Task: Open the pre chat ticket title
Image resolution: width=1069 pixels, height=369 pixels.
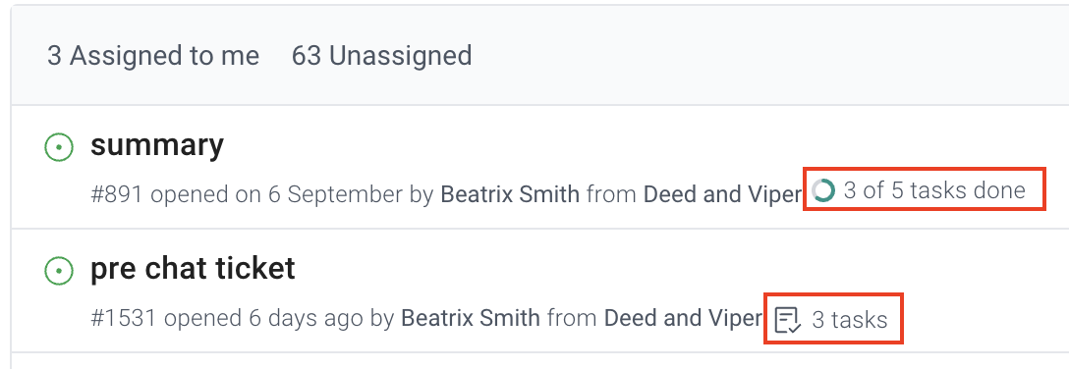Action: click(193, 268)
